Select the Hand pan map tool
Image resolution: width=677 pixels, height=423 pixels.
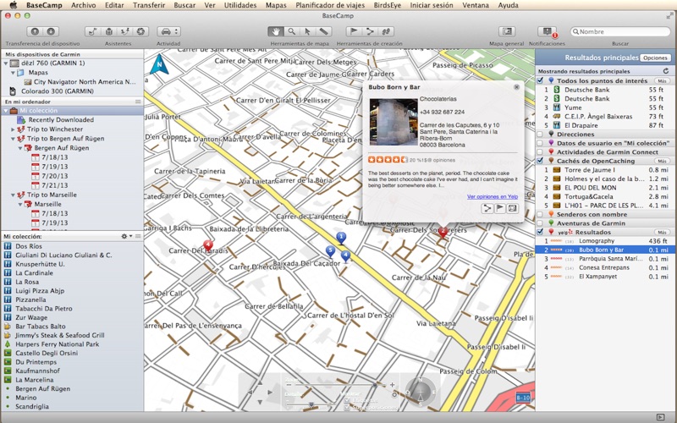pyautogui.click(x=276, y=31)
